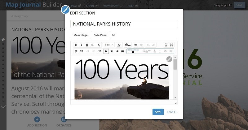Click the Story Action eye preview icon
This screenshot has width=248, height=130.
pyautogui.click(x=165, y=51)
